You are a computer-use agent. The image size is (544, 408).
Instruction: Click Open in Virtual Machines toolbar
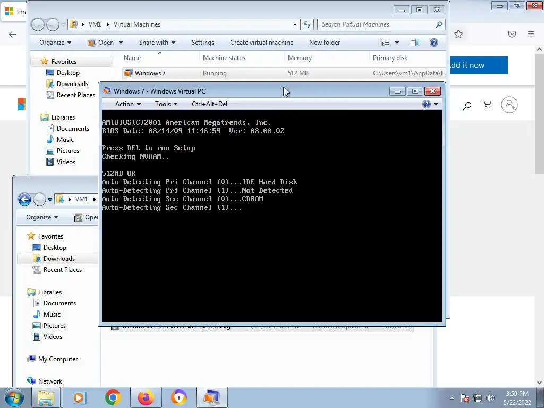point(101,42)
